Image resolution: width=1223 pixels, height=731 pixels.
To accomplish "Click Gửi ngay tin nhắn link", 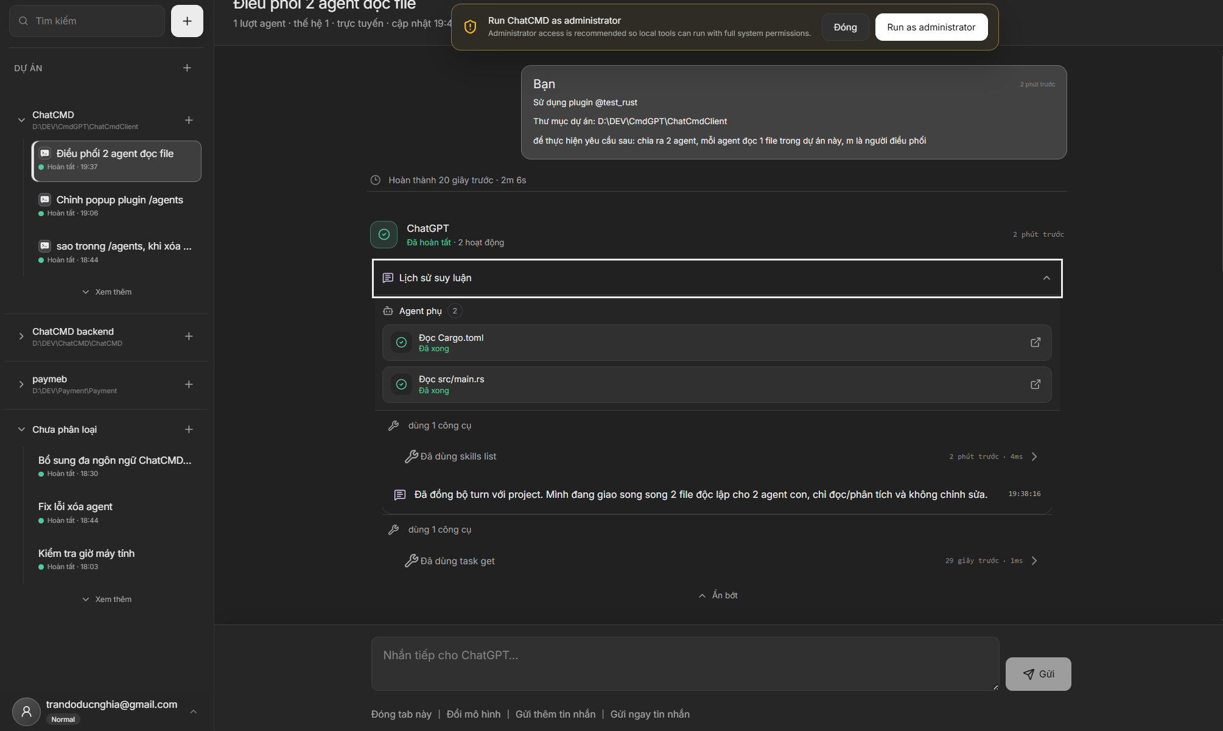I will (650, 714).
